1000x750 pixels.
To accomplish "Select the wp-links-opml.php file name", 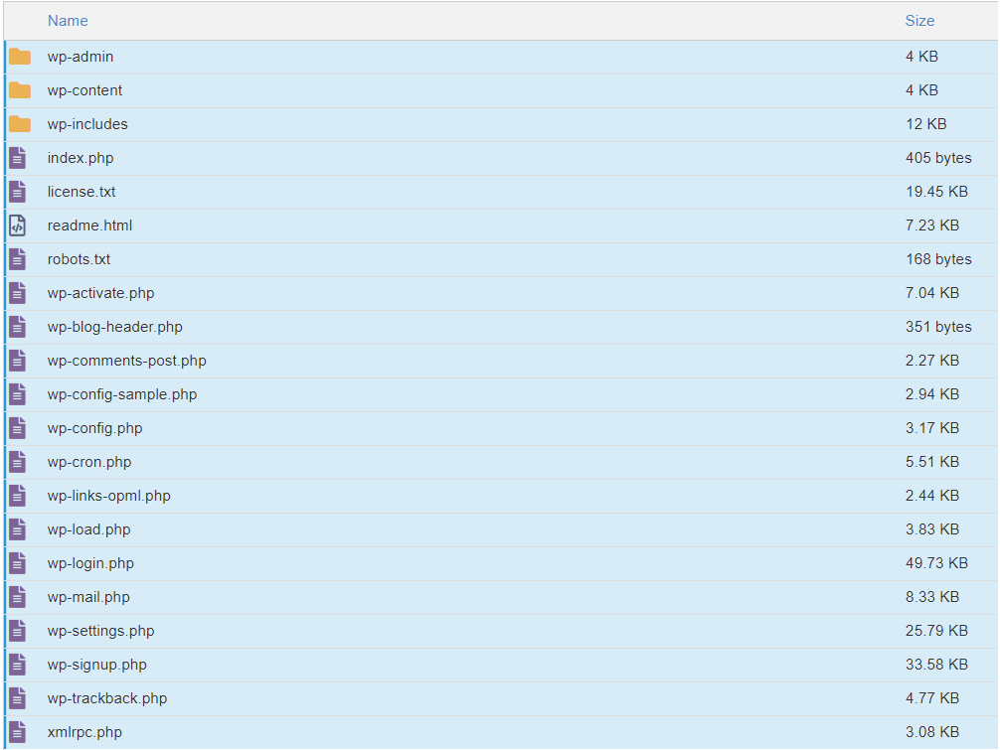I will (109, 496).
